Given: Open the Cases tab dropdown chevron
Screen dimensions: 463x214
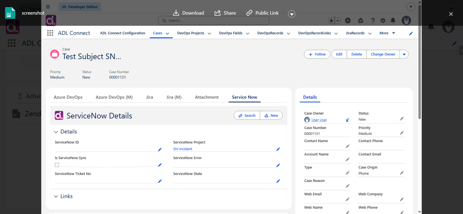Looking at the screenshot, I should point(167,34).
